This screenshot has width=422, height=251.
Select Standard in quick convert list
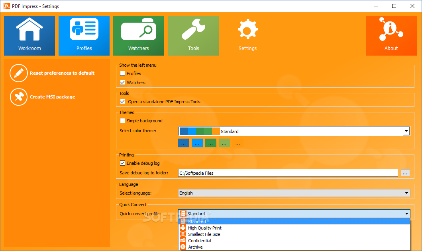click(294, 222)
